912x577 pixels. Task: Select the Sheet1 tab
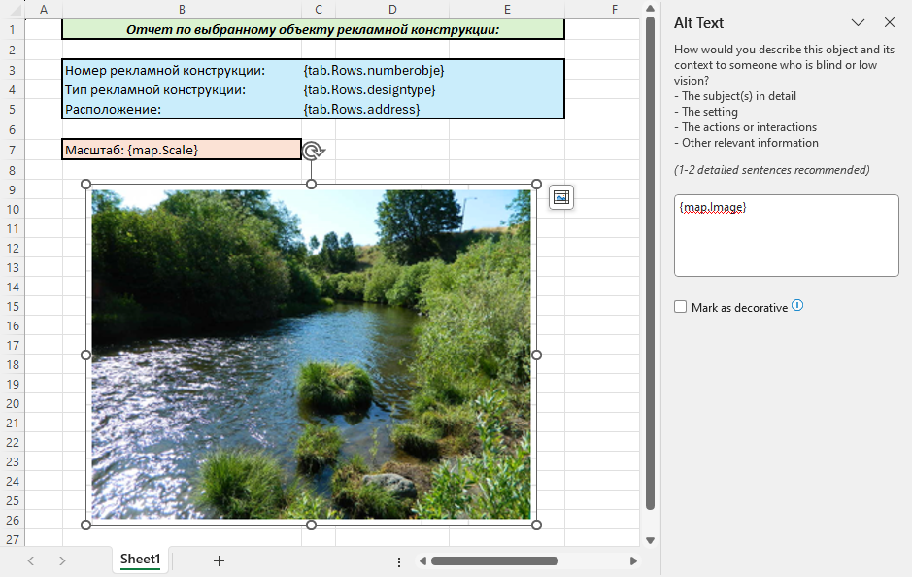(140, 560)
